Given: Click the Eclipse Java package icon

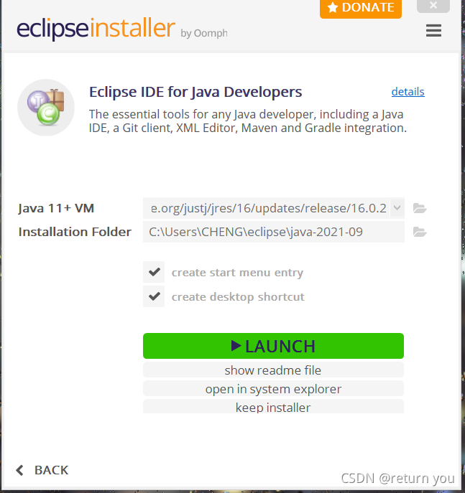Looking at the screenshot, I should tap(46, 108).
